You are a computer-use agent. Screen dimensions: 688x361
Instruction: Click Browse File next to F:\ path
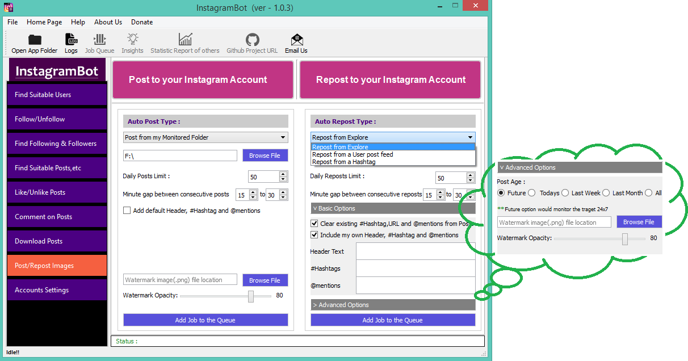[x=265, y=156]
